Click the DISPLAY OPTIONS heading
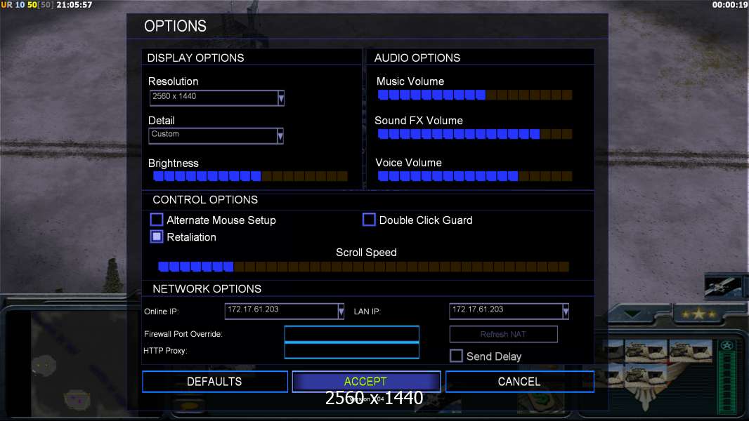The height and width of the screenshot is (421, 749). point(195,58)
